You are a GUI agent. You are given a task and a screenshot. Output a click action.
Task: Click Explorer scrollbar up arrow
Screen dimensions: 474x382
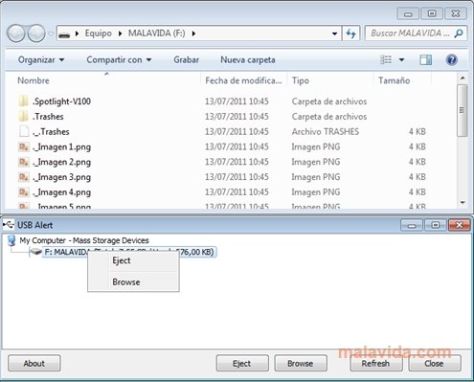point(463,78)
